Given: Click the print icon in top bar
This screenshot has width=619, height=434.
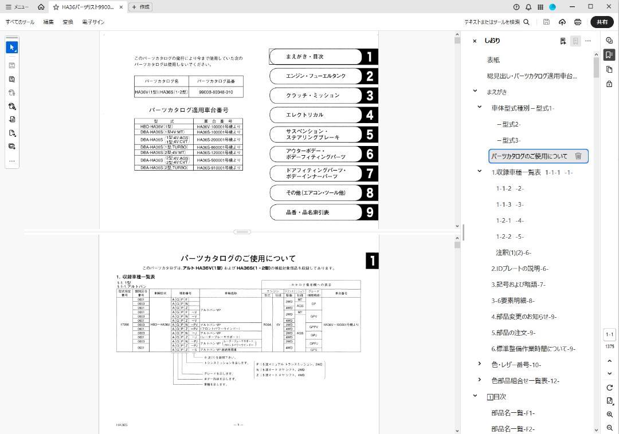Looking at the screenshot, I should coord(578,22).
